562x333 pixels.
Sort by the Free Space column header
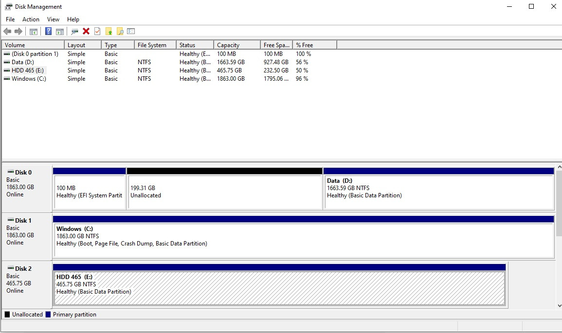[x=276, y=45]
